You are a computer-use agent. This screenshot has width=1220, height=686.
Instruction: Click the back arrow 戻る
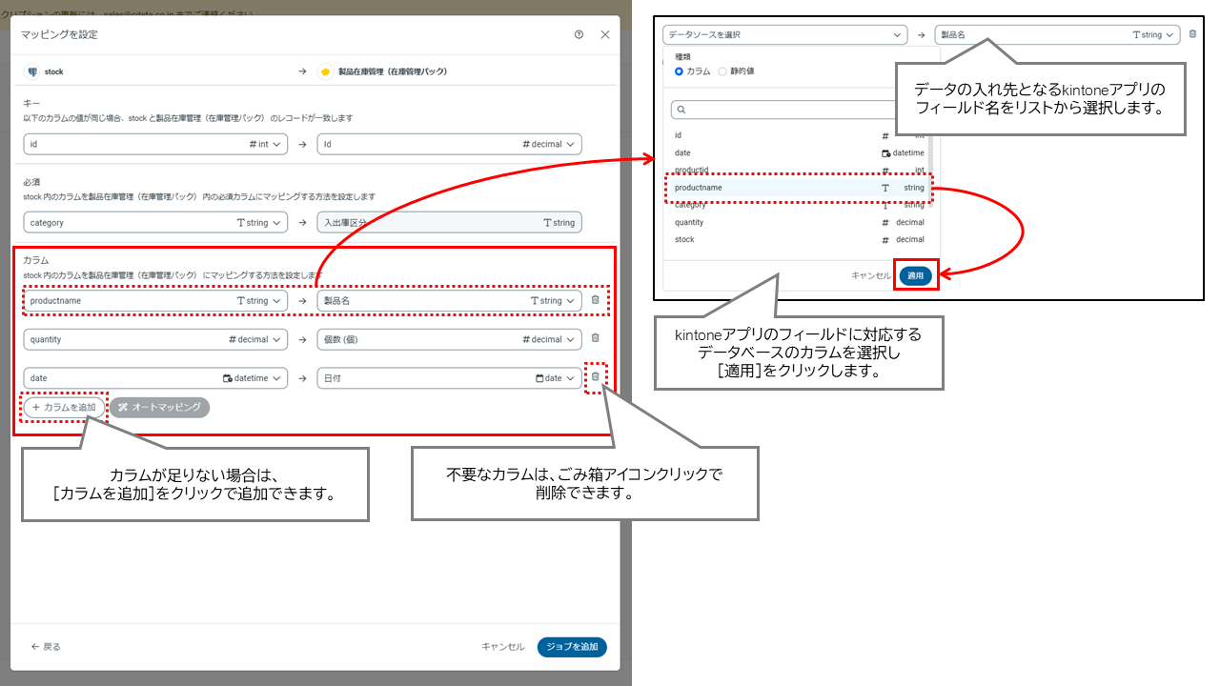tap(46, 647)
